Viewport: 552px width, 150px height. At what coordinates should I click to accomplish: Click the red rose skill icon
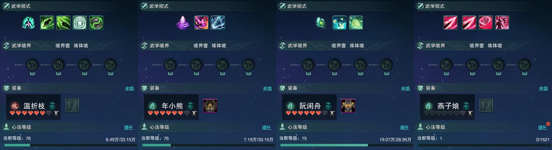tap(486, 23)
